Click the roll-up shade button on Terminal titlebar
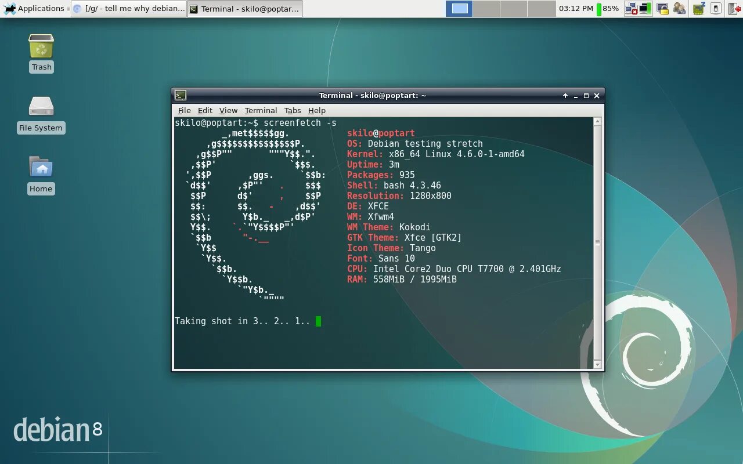Screen dimensions: 743x464 pyautogui.click(x=565, y=96)
